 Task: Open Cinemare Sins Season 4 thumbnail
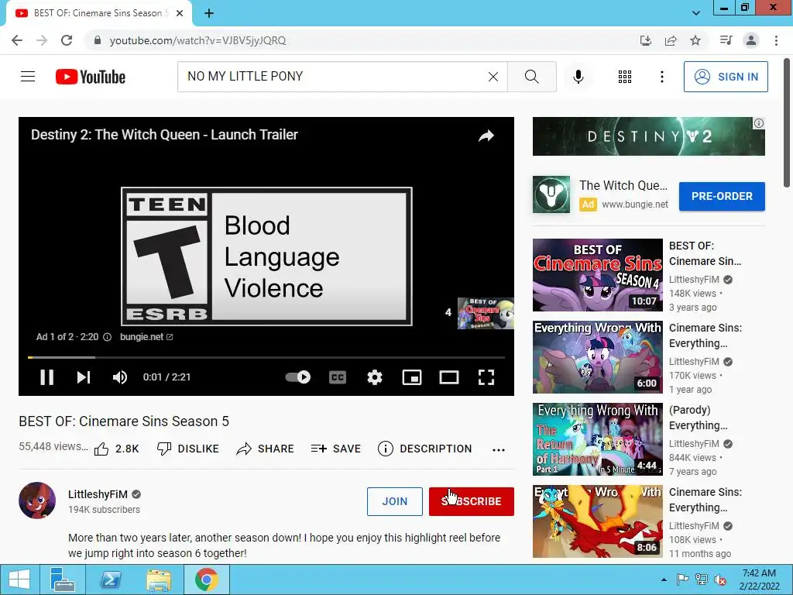point(597,275)
